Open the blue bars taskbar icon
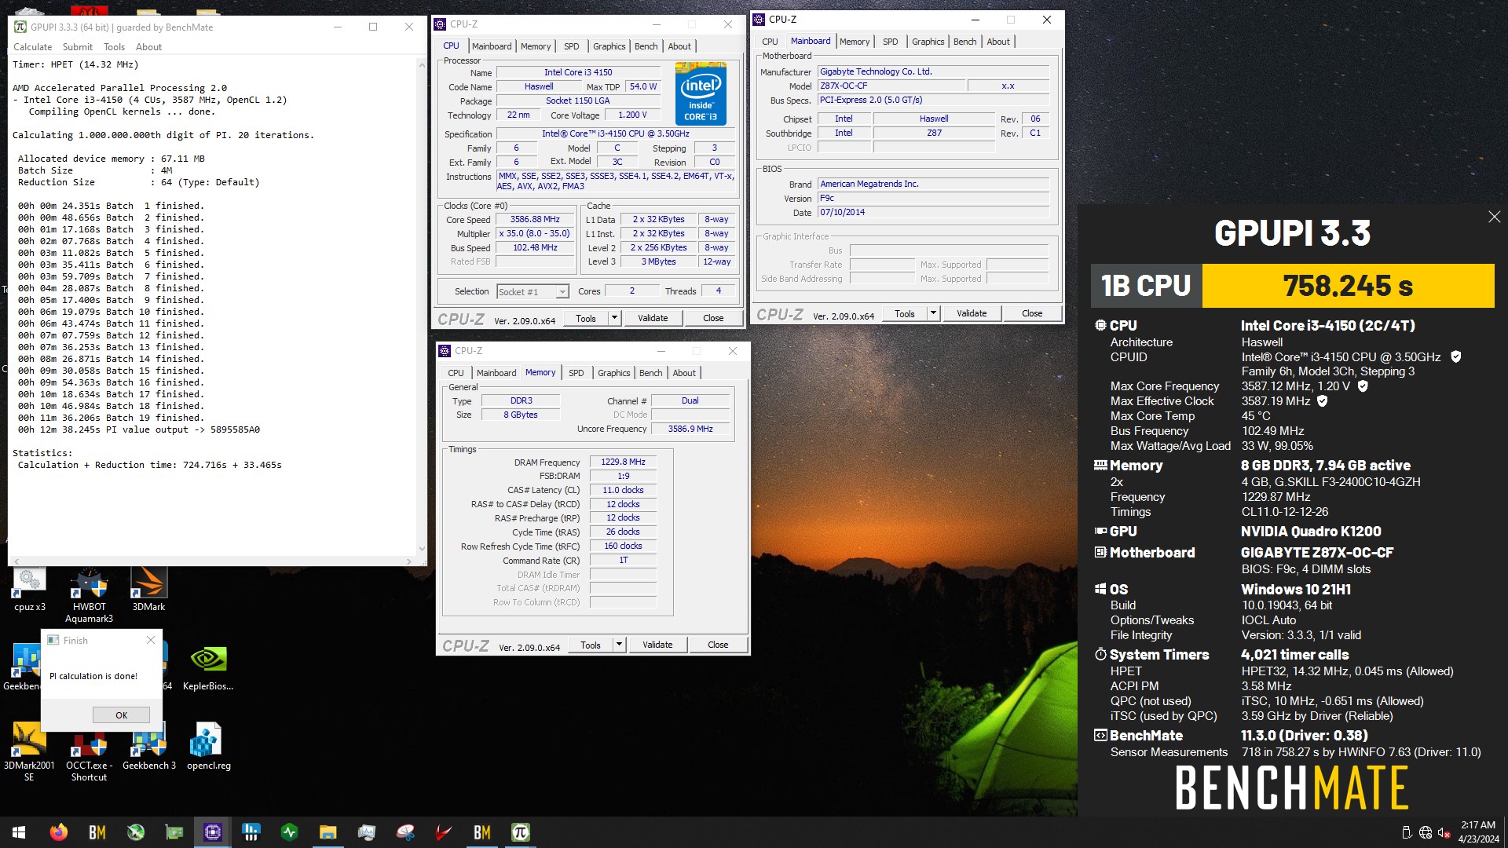The width and height of the screenshot is (1508, 848). (x=251, y=832)
